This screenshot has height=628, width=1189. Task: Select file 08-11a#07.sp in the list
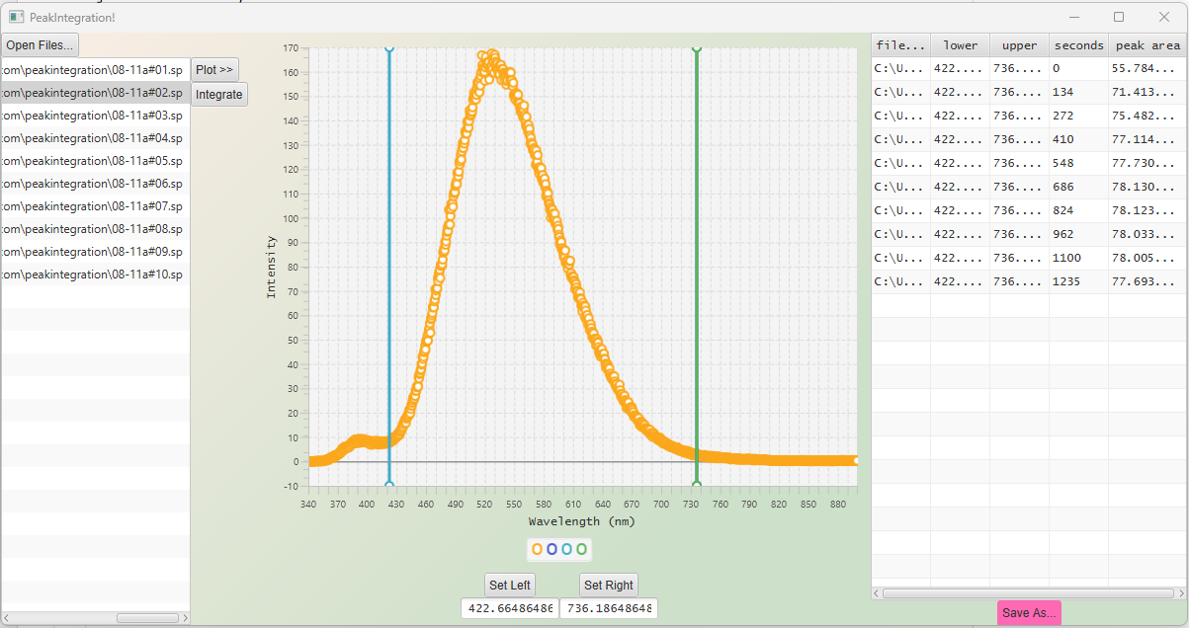tap(95, 206)
